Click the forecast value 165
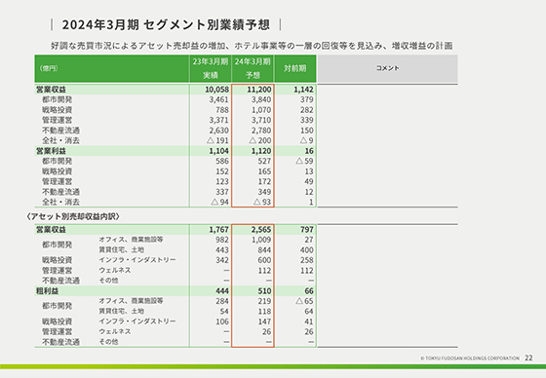 pyautogui.click(x=264, y=171)
